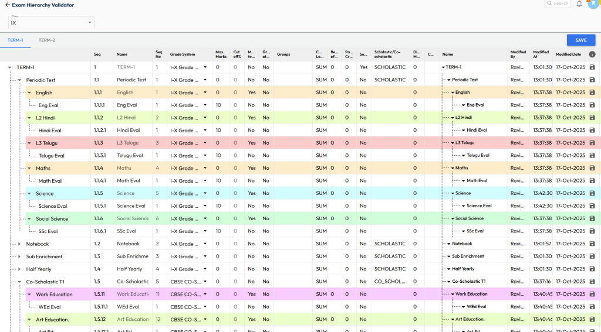Click the blue SAVE button
Viewport: 601px width, 332px height.
pos(580,40)
